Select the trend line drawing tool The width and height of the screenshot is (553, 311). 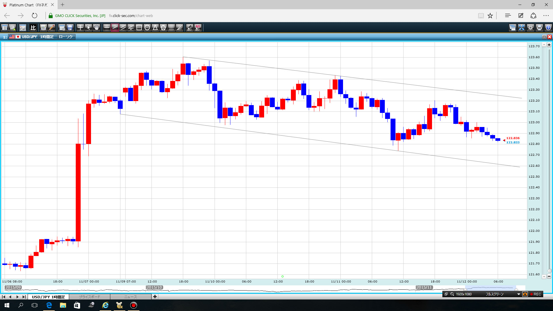pyautogui.click(x=115, y=28)
